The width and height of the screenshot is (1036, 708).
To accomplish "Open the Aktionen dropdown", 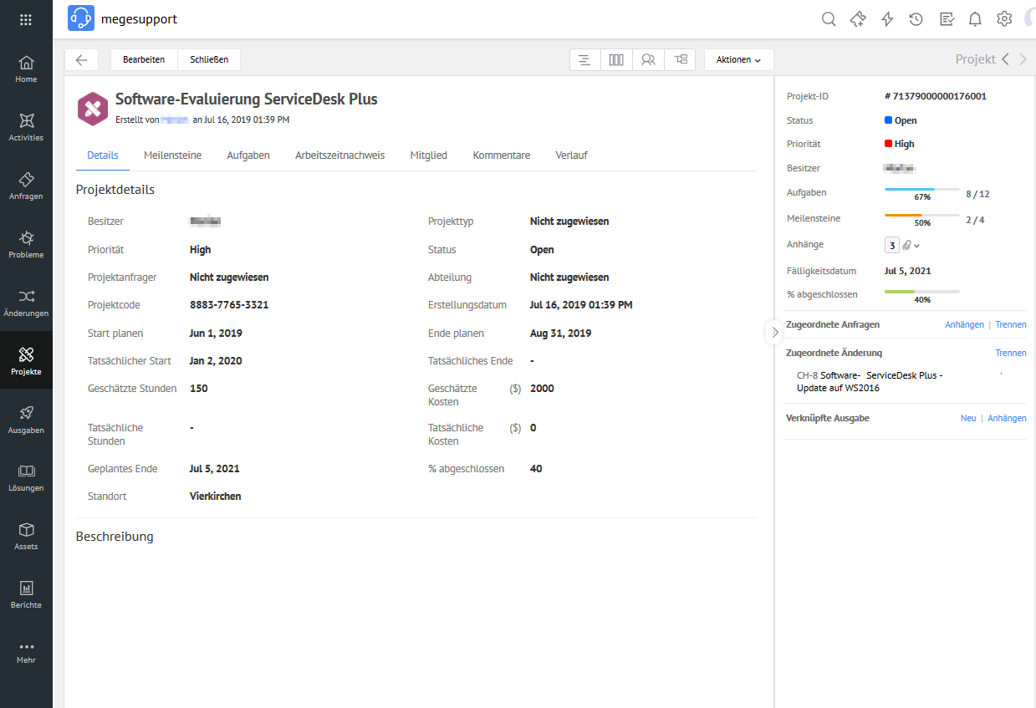I will pyautogui.click(x=738, y=59).
